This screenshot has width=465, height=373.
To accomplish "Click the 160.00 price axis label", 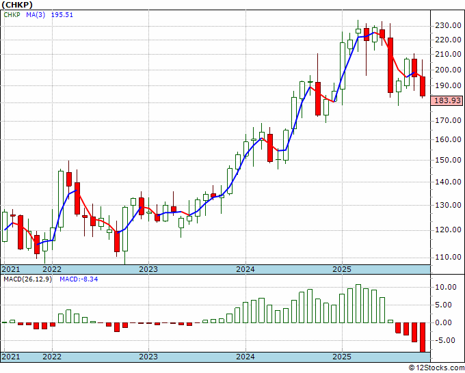I will (448, 139).
